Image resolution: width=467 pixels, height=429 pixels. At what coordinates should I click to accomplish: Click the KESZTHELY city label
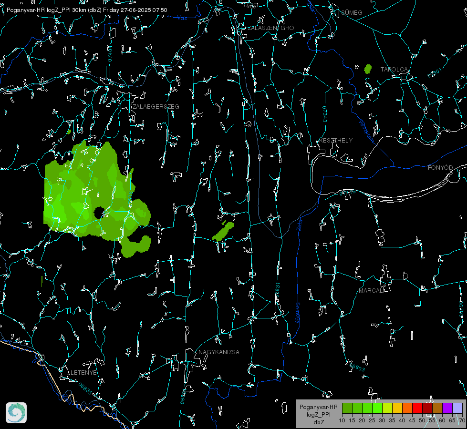[x=336, y=140]
